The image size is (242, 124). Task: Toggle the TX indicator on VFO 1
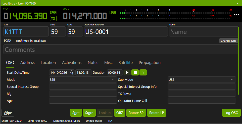coord(53,19)
